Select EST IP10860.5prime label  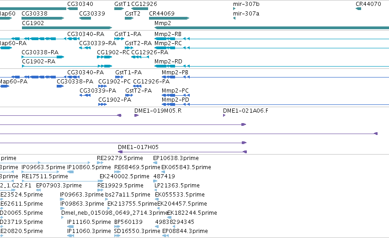89,167
